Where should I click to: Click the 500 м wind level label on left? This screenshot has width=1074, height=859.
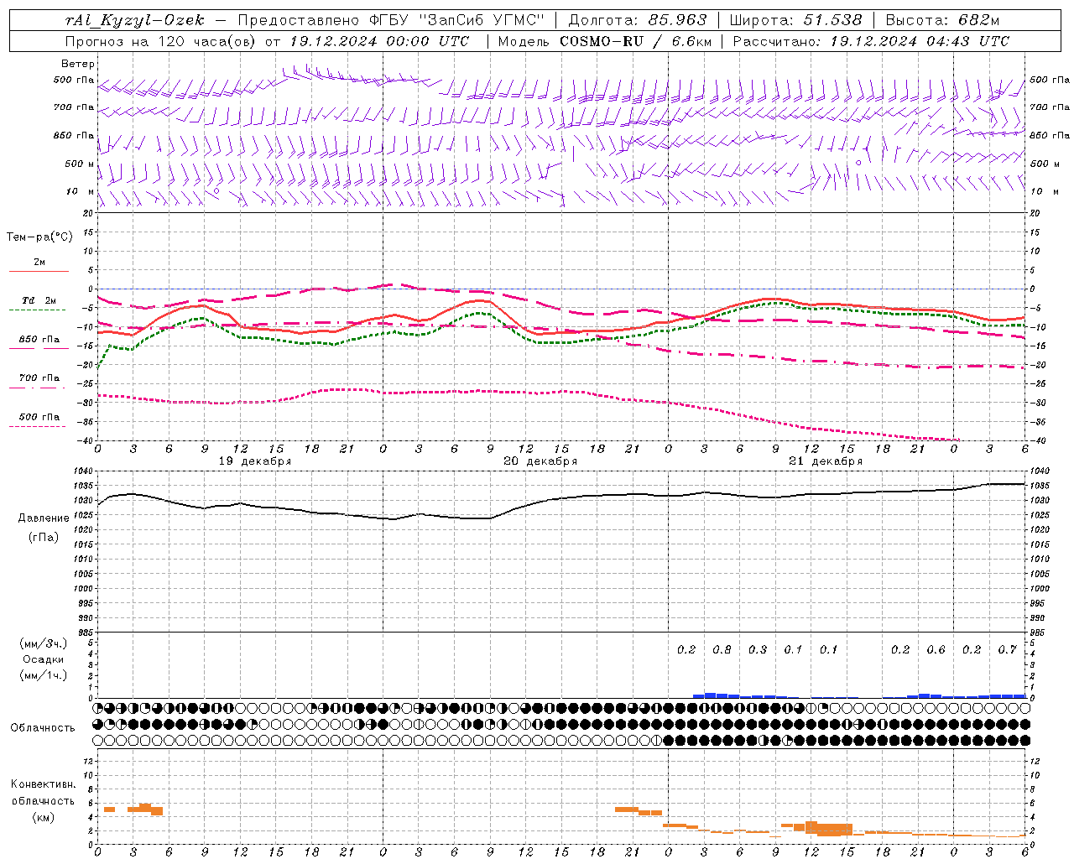tap(80, 164)
